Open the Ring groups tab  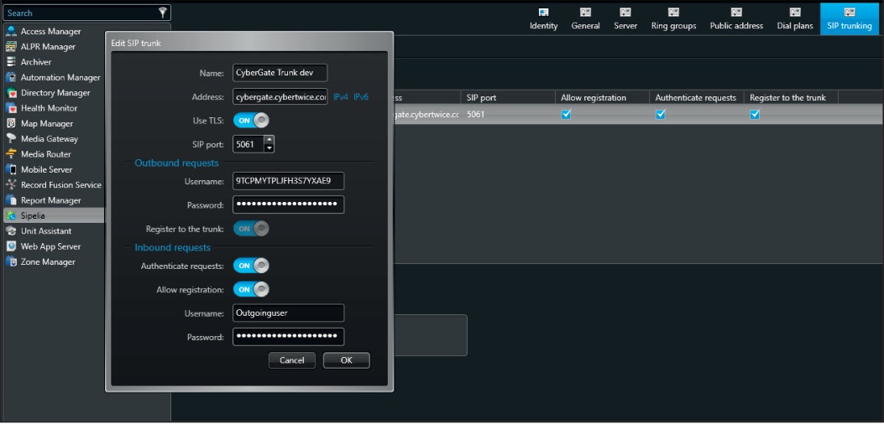(673, 18)
